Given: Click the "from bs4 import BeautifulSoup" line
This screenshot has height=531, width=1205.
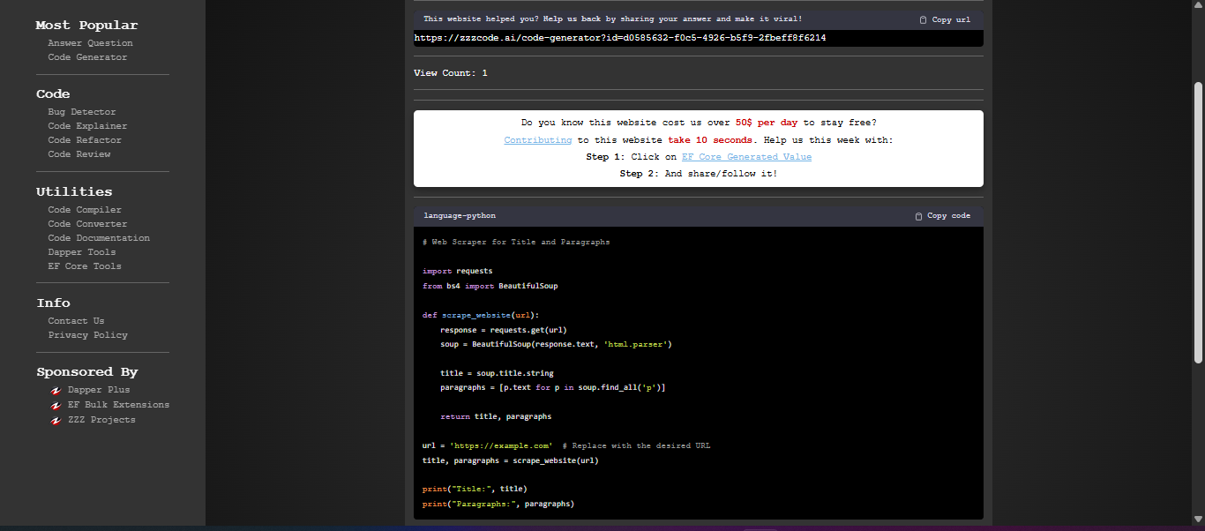Looking at the screenshot, I should click(x=490, y=286).
